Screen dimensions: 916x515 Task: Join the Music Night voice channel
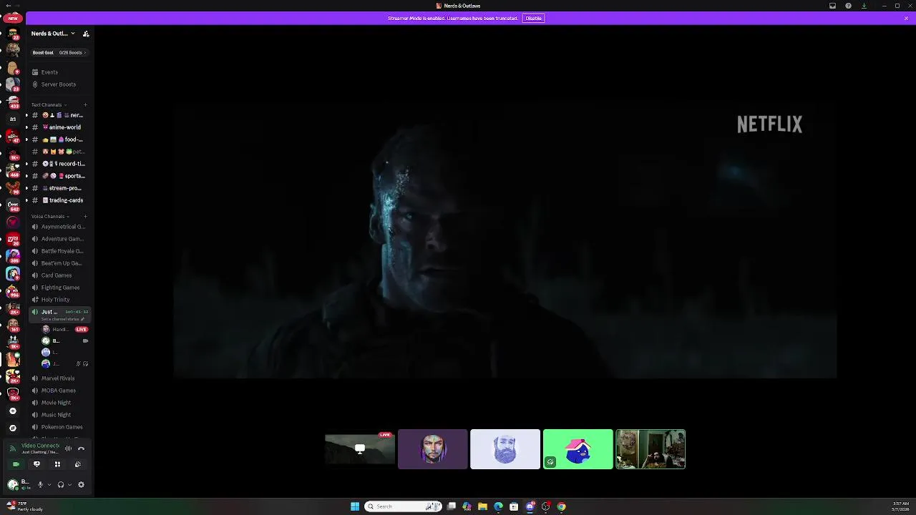click(59, 415)
